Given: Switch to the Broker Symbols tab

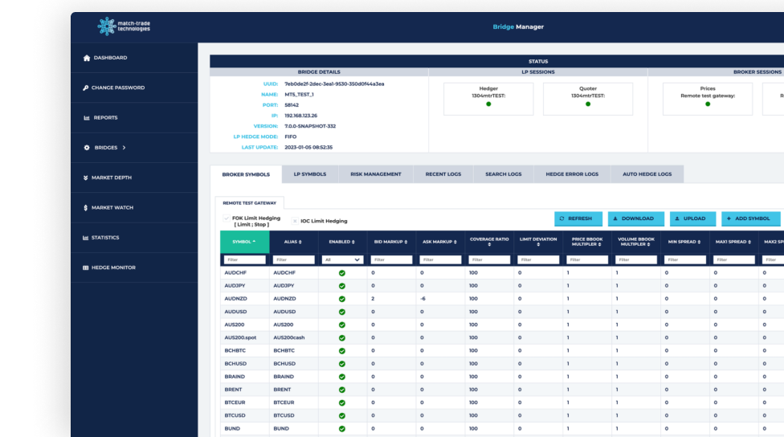Looking at the screenshot, I should pyautogui.click(x=246, y=174).
